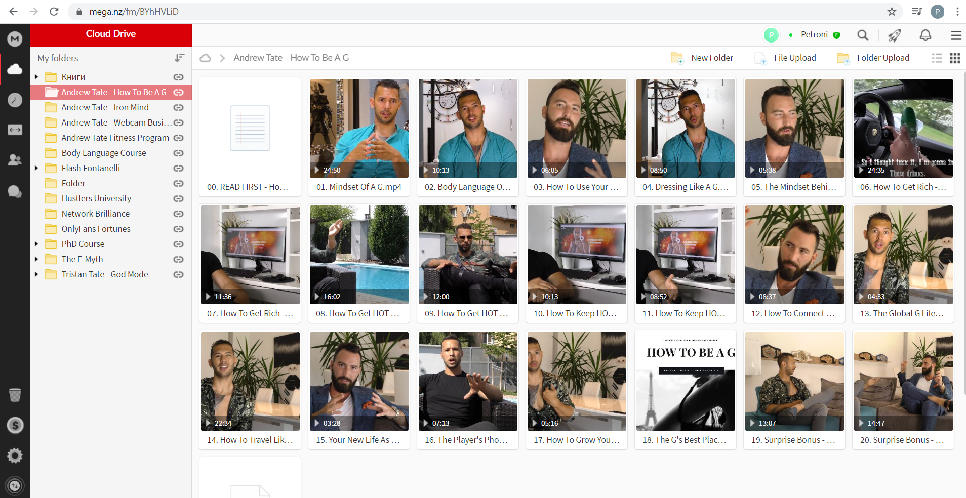Play video 02. Body Language
This screenshot has width=966, height=498.
point(468,137)
